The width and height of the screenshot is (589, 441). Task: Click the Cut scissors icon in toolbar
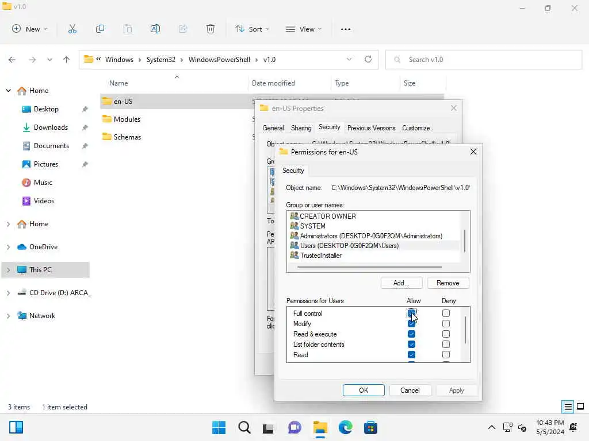point(72,29)
